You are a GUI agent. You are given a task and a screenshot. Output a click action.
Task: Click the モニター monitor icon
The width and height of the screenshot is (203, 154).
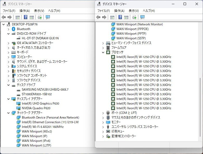coord(108,122)
